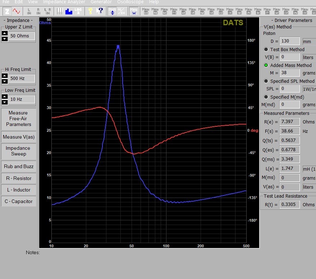Open the Oscilloscope menu
This screenshot has width=316, height=279.
click(130, 2)
